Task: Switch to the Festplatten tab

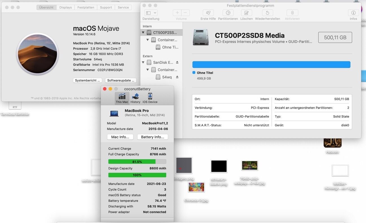Action: (86, 7)
